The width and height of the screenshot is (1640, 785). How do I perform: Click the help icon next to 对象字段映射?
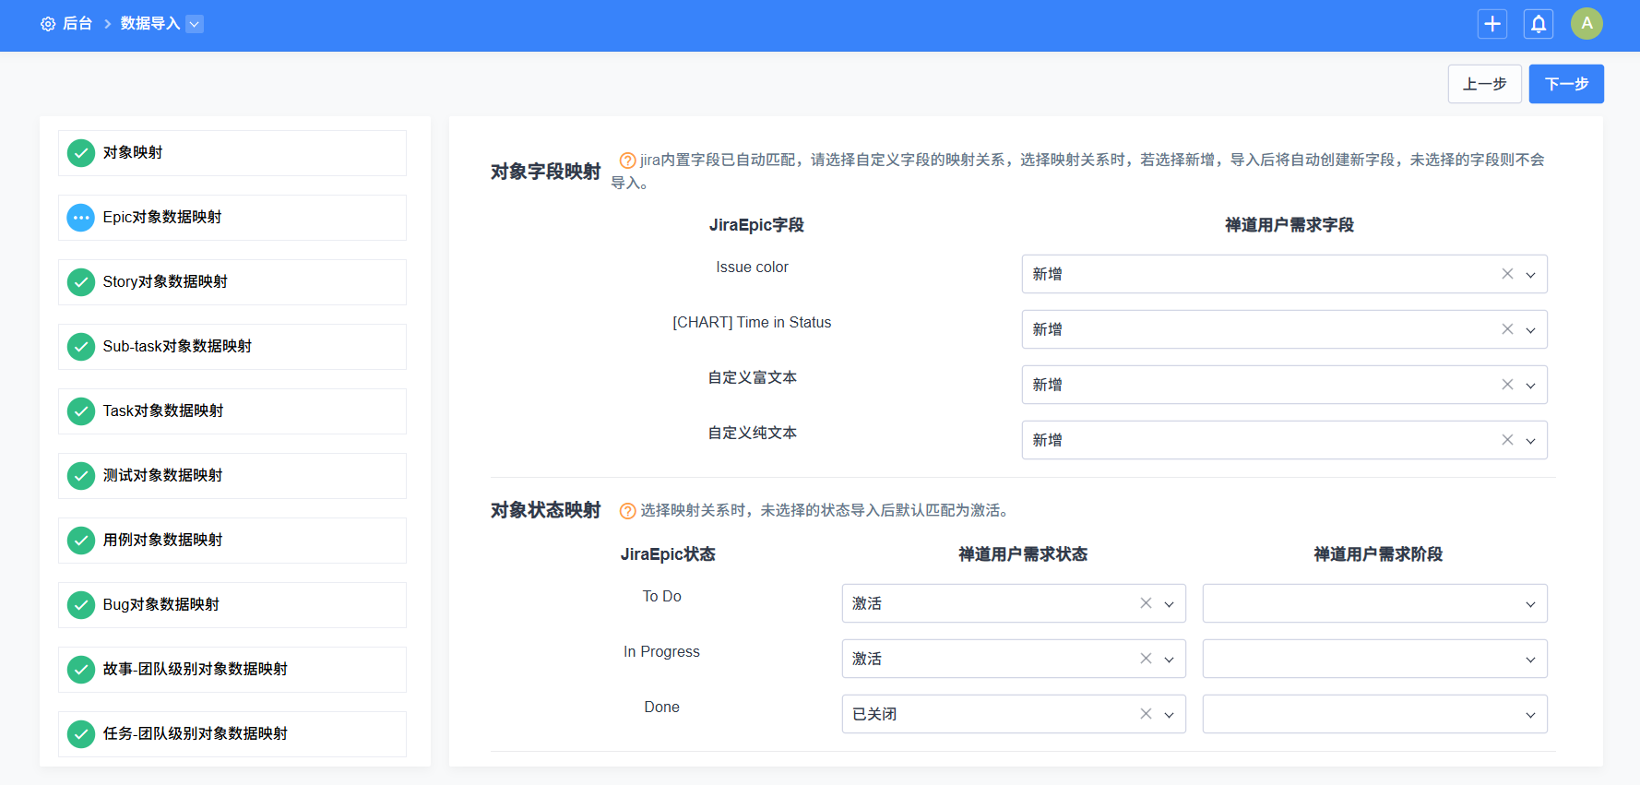pyautogui.click(x=627, y=160)
